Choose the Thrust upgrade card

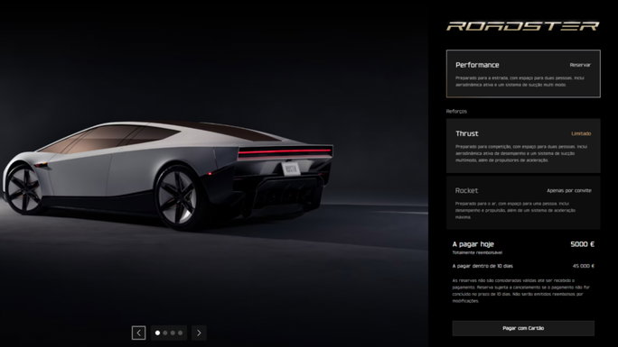523,146
